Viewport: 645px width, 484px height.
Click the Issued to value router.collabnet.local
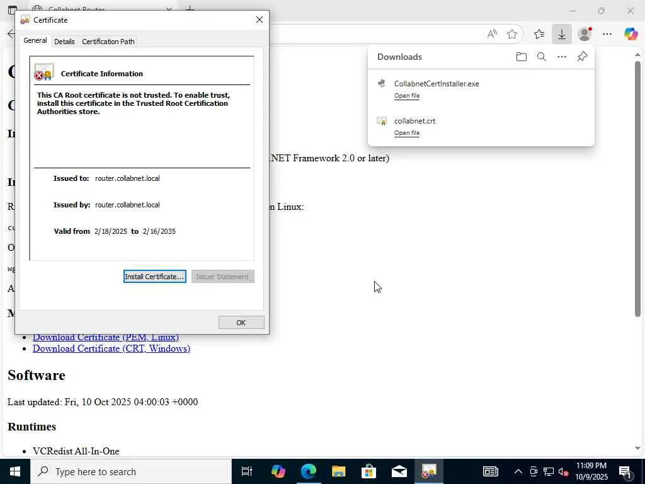(x=127, y=178)
